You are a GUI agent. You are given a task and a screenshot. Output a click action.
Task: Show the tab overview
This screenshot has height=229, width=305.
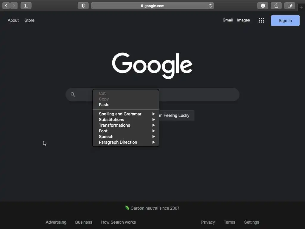(x=290, y=6)
